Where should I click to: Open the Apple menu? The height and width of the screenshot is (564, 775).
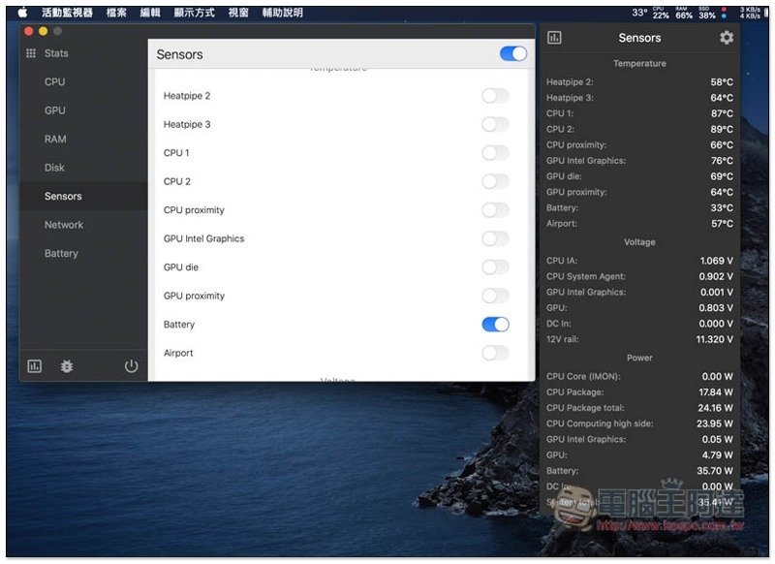(22, 13)
